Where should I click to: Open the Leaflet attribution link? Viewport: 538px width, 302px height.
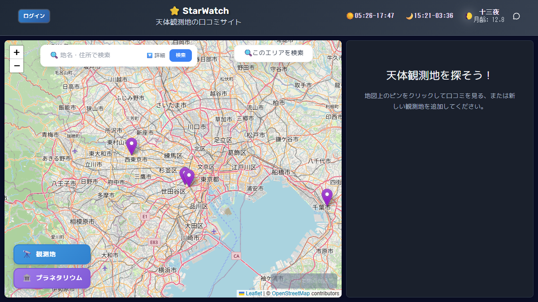[253, 293]
